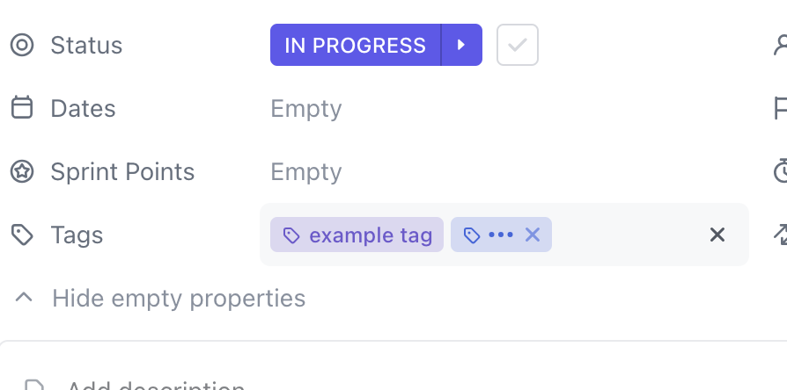
Task: Click the Tags label icon
Action: coord(22,235)
